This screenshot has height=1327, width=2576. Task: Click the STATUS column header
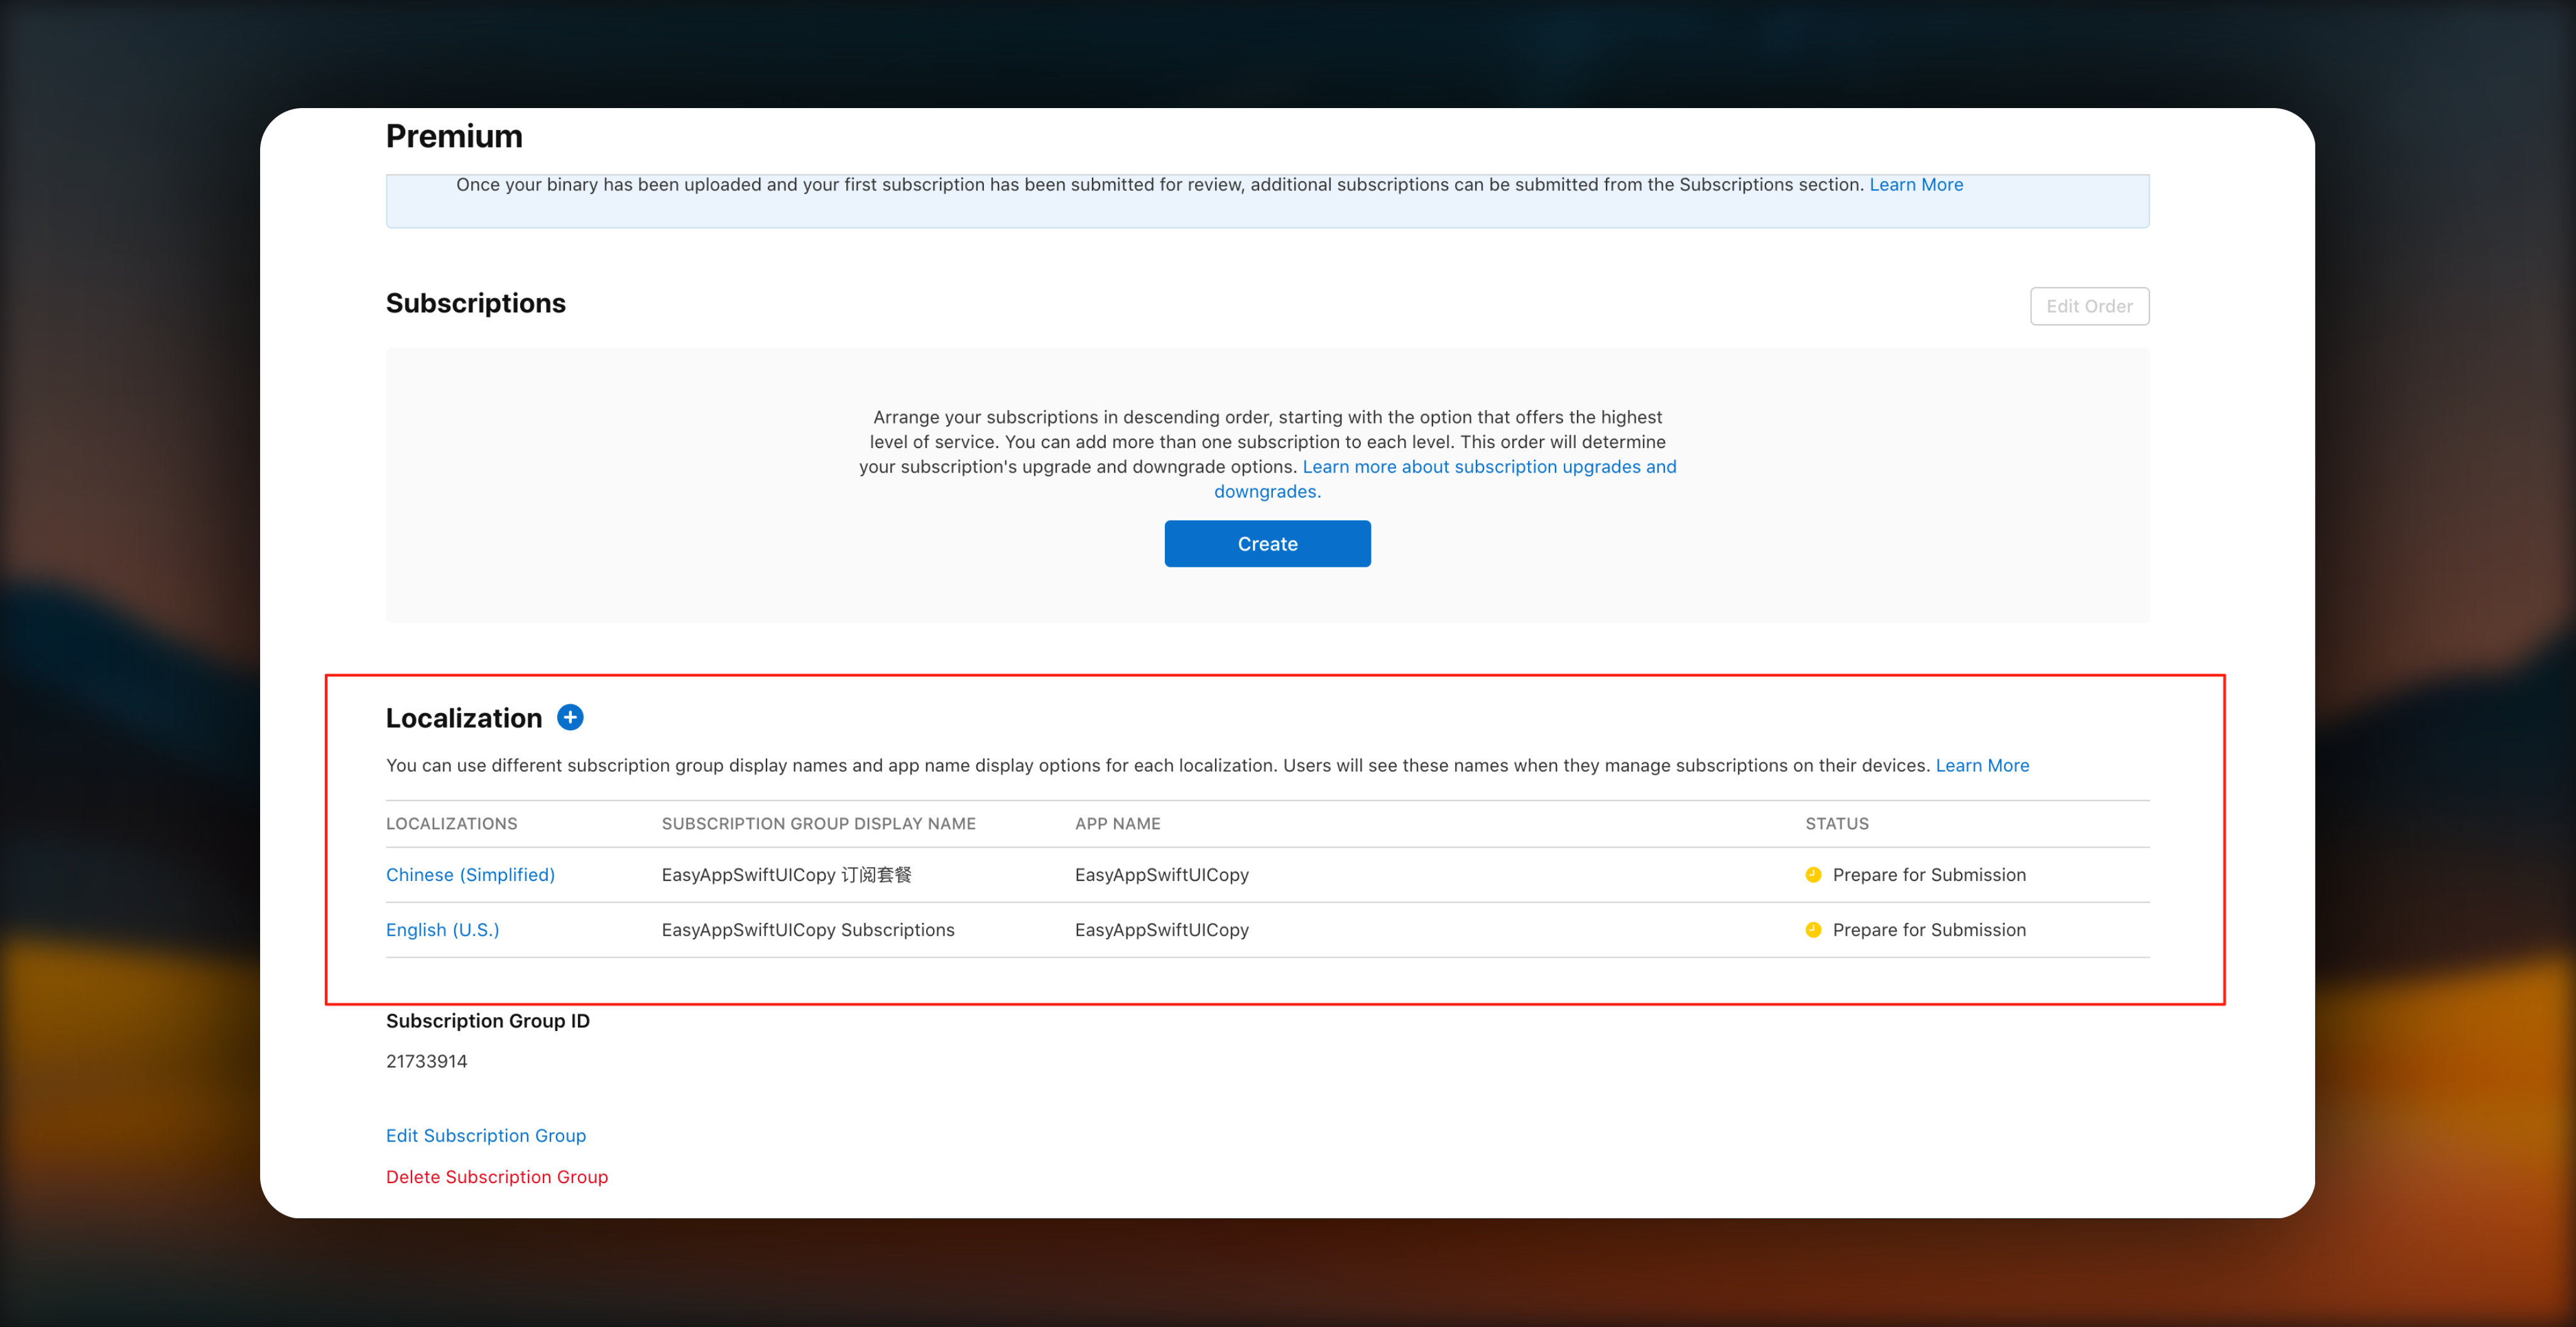(x=1836, y=824)
